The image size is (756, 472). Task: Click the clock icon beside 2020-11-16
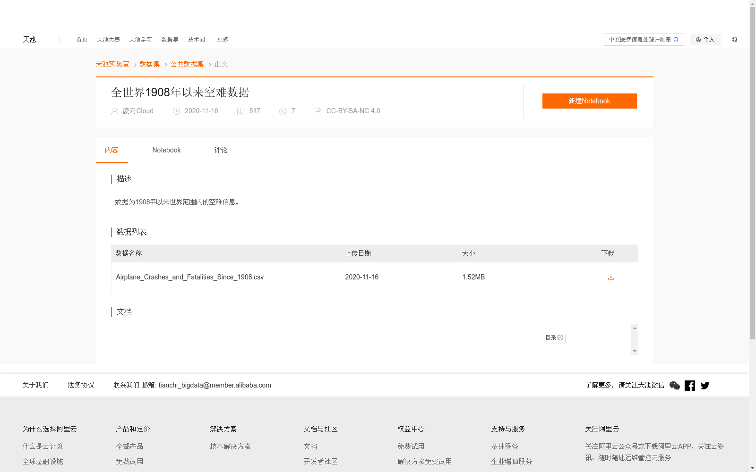pos(176,111)
